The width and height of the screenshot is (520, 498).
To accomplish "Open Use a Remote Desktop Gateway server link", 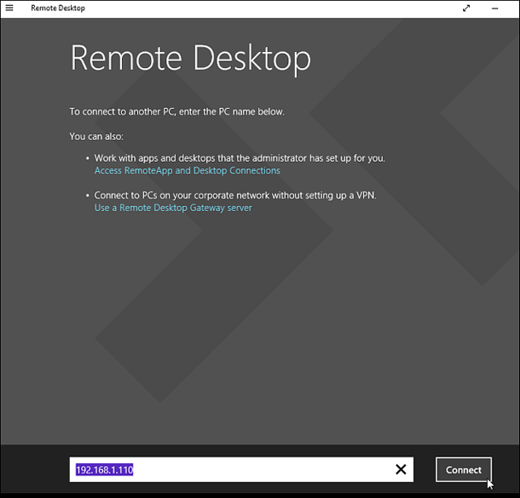I will click(173, 207).
